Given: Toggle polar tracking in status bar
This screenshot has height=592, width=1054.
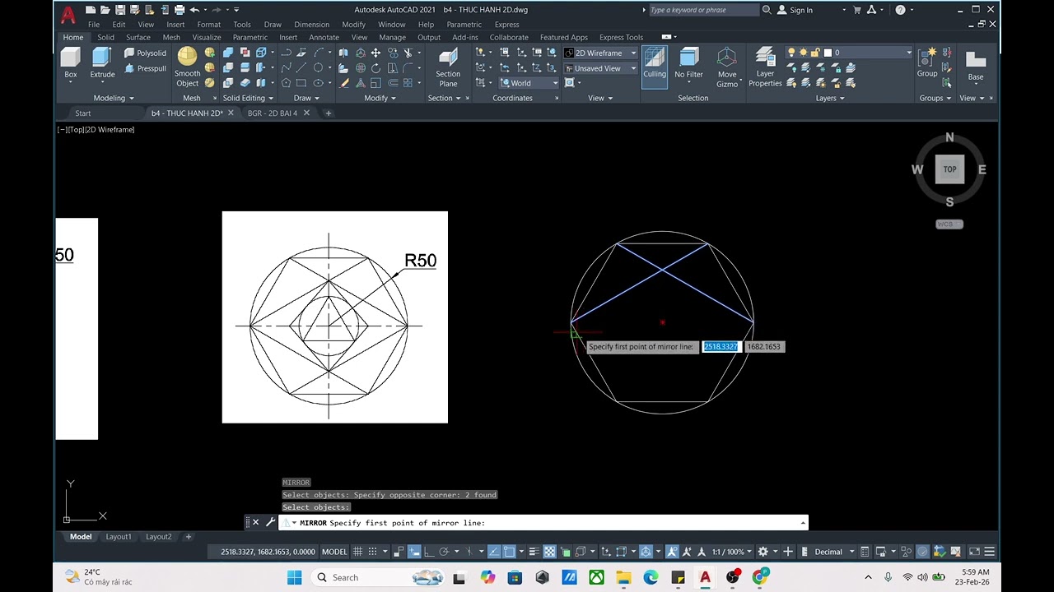Looking at the screenshot, I should (x=444, y=552).
